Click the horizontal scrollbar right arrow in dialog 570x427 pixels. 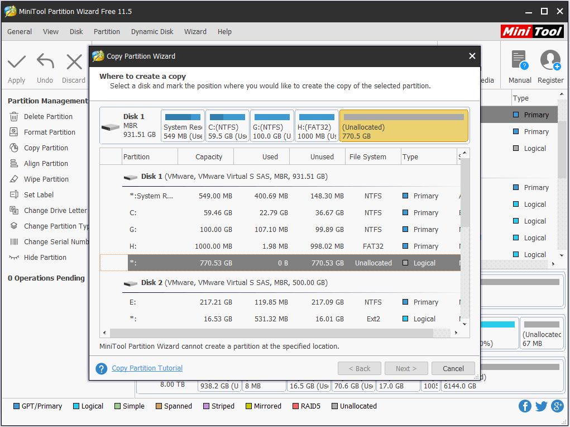pyautogui.click(x=456, y=333)
